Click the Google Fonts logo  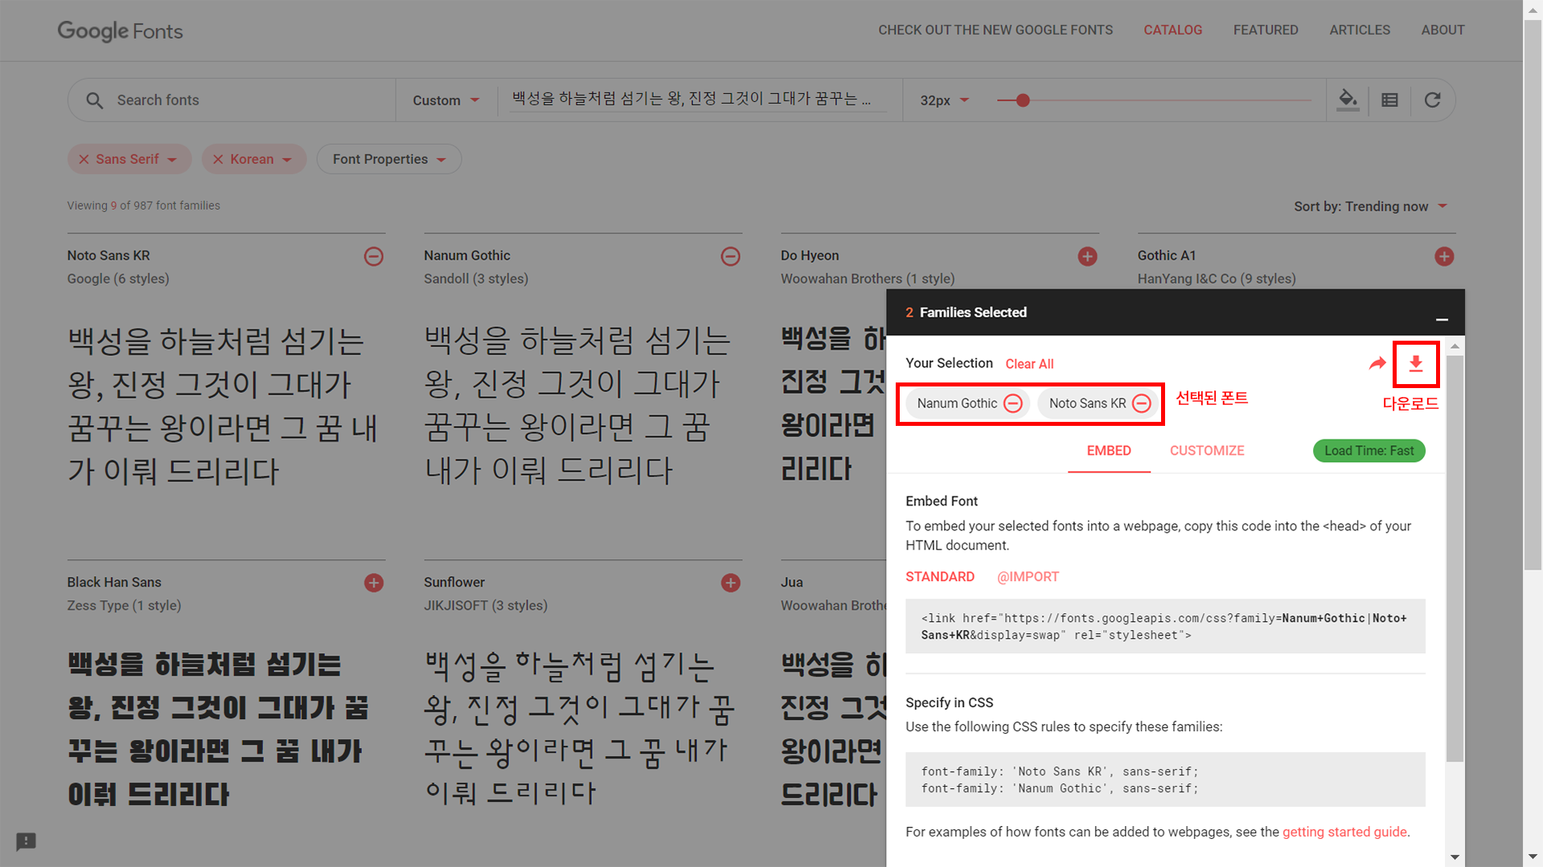point(120,31)
